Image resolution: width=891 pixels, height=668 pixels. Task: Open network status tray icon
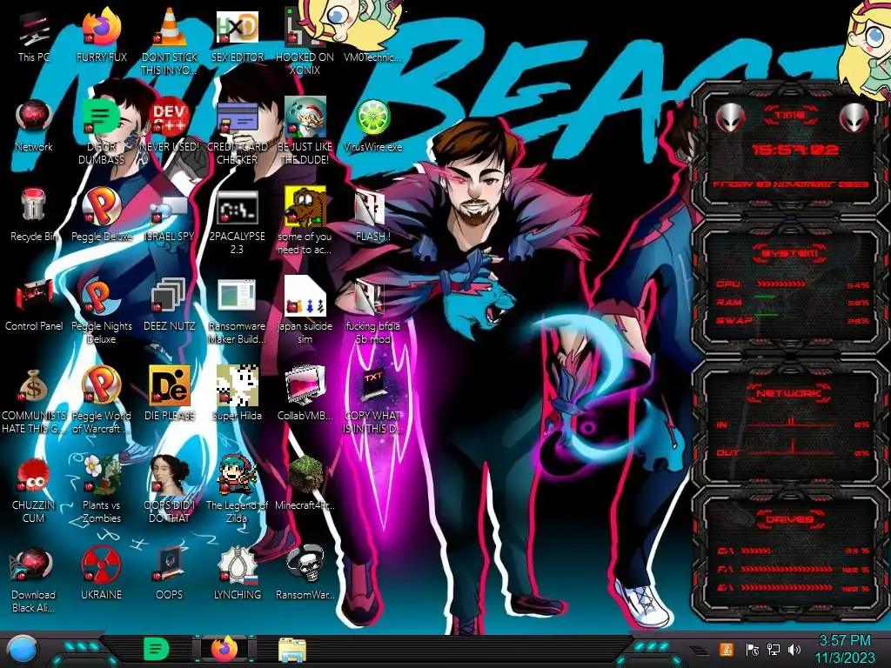773,649
